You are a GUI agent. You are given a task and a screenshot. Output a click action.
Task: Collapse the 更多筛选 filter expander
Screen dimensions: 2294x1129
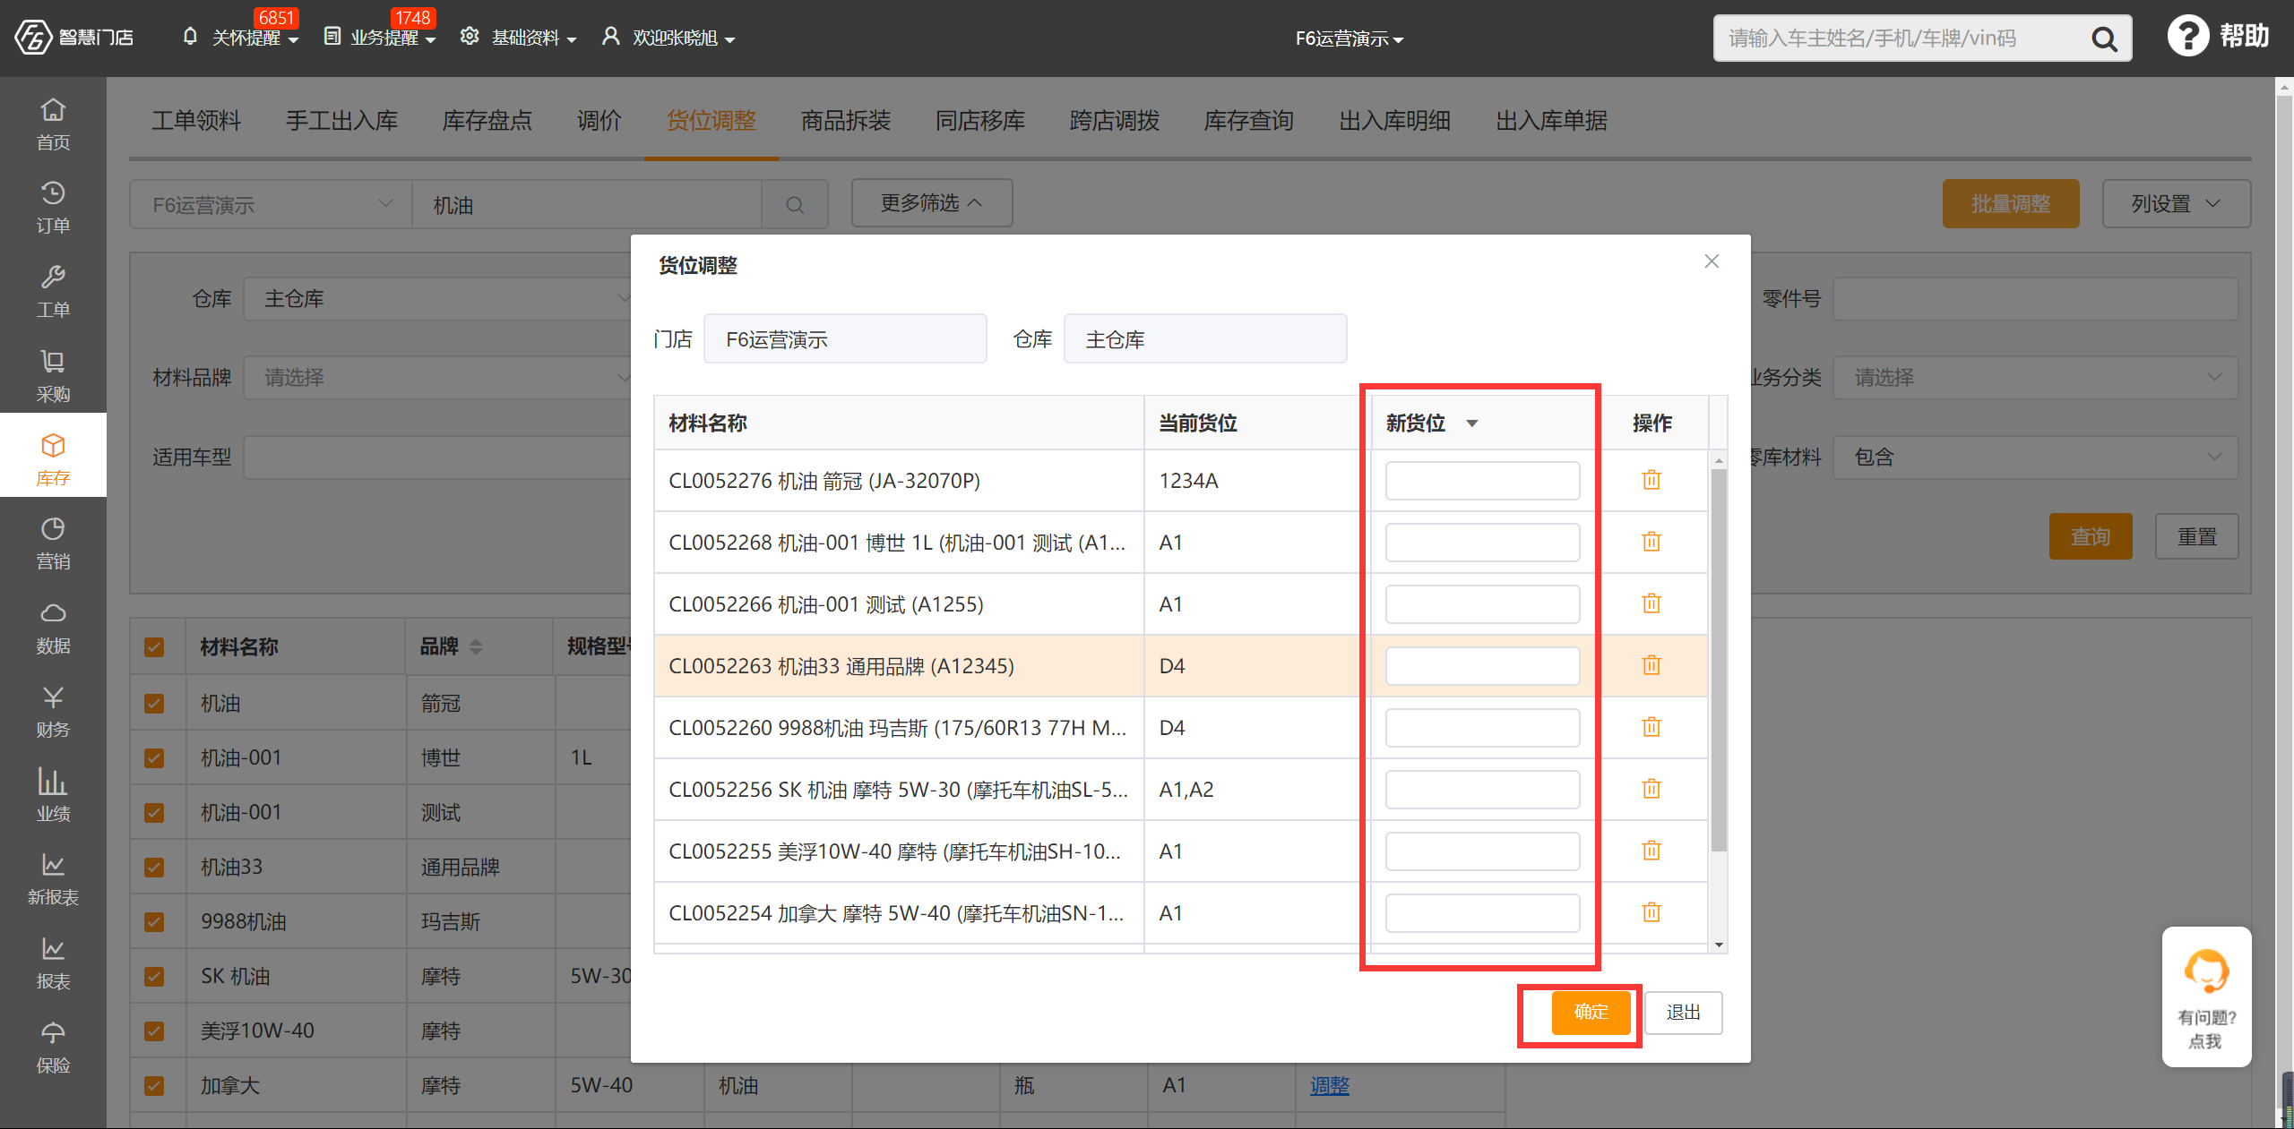tap(932, 203)
